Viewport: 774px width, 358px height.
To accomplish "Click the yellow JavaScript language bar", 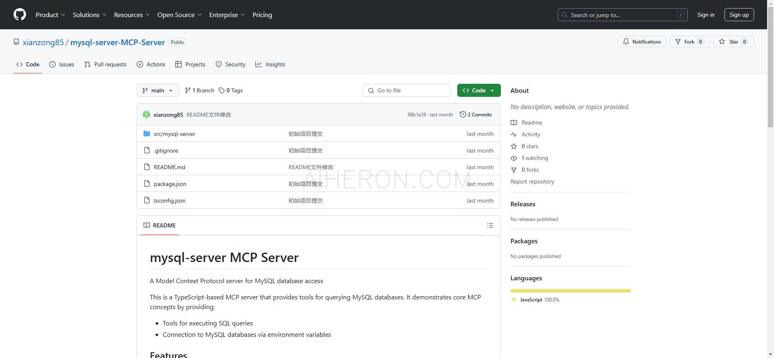I will click(x=570, y=291).
